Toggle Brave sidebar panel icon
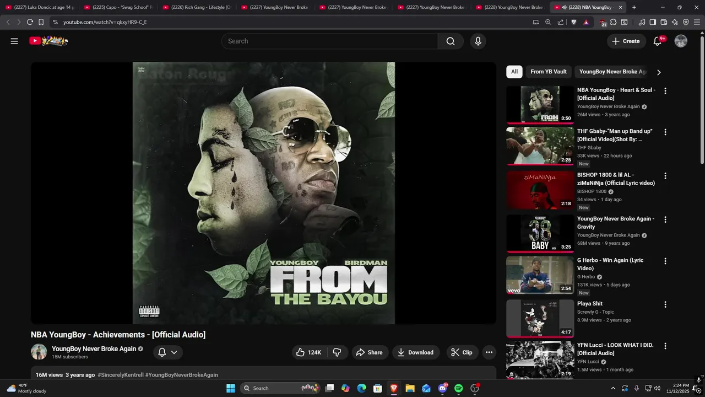 click(653, 22)
